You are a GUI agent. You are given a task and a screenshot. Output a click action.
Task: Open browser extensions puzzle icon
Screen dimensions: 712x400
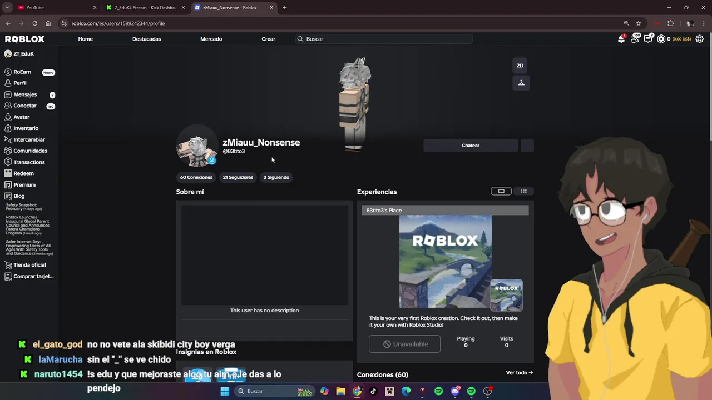670,23
